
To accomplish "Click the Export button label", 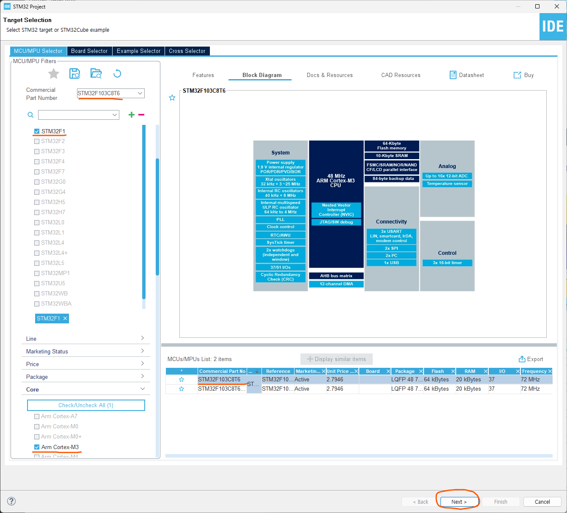I will 535,359.
